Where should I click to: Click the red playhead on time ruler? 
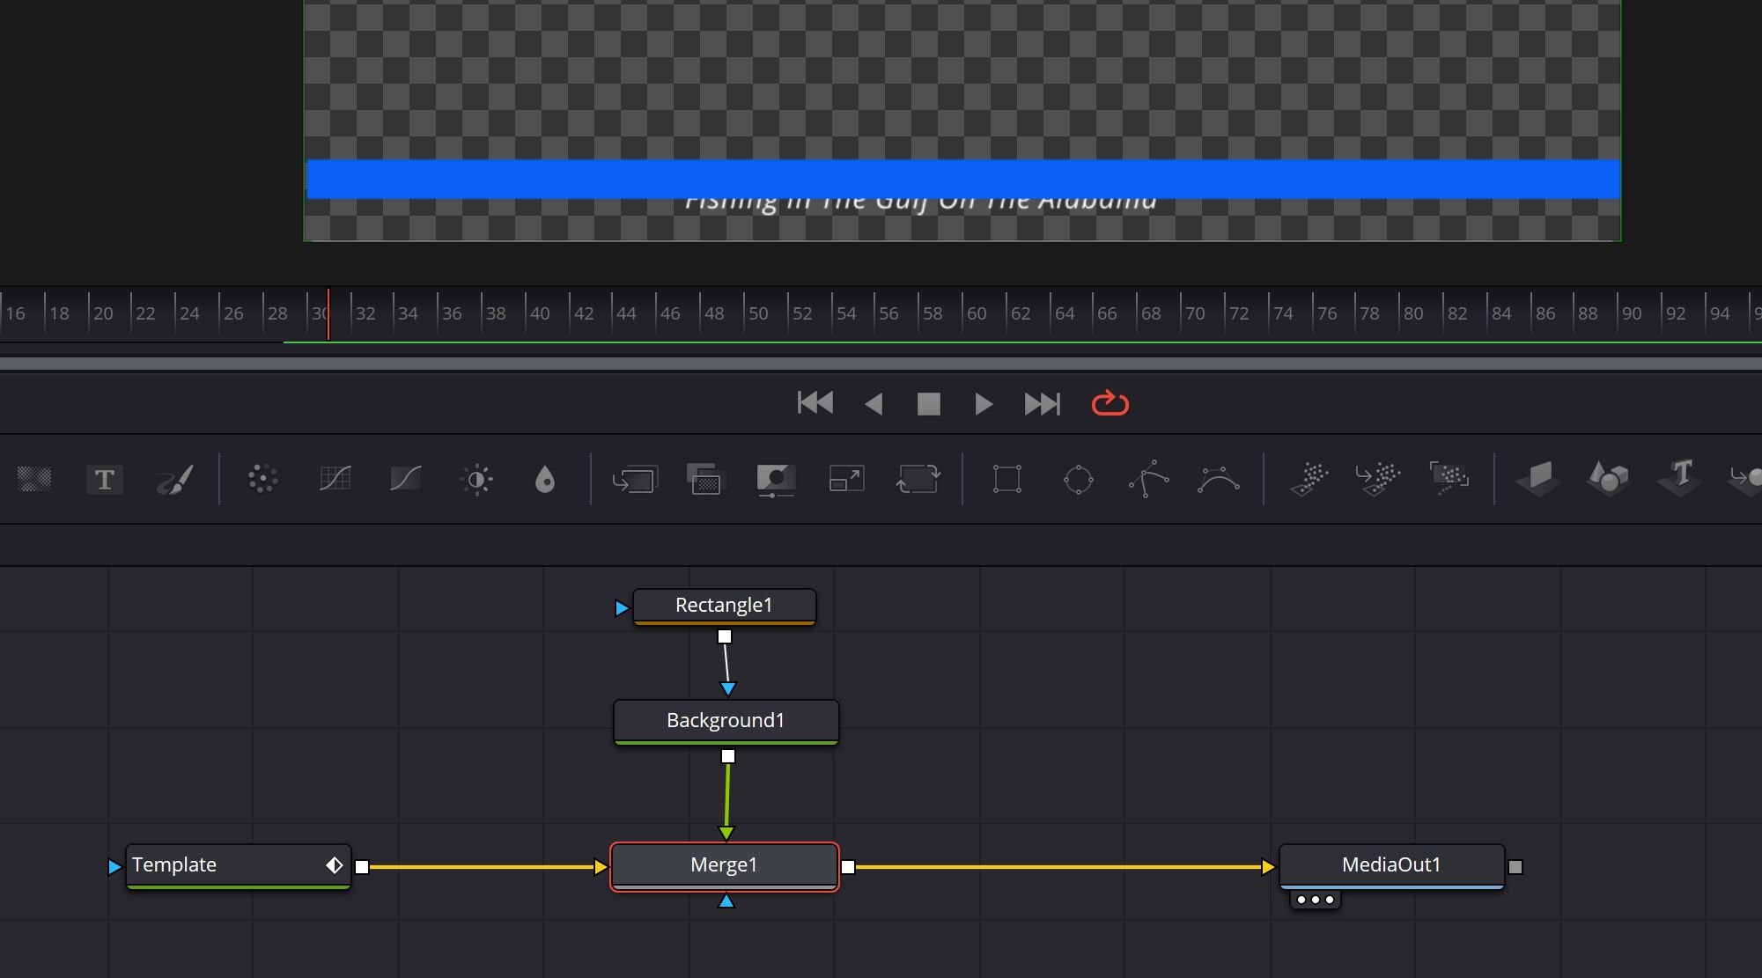328,313
